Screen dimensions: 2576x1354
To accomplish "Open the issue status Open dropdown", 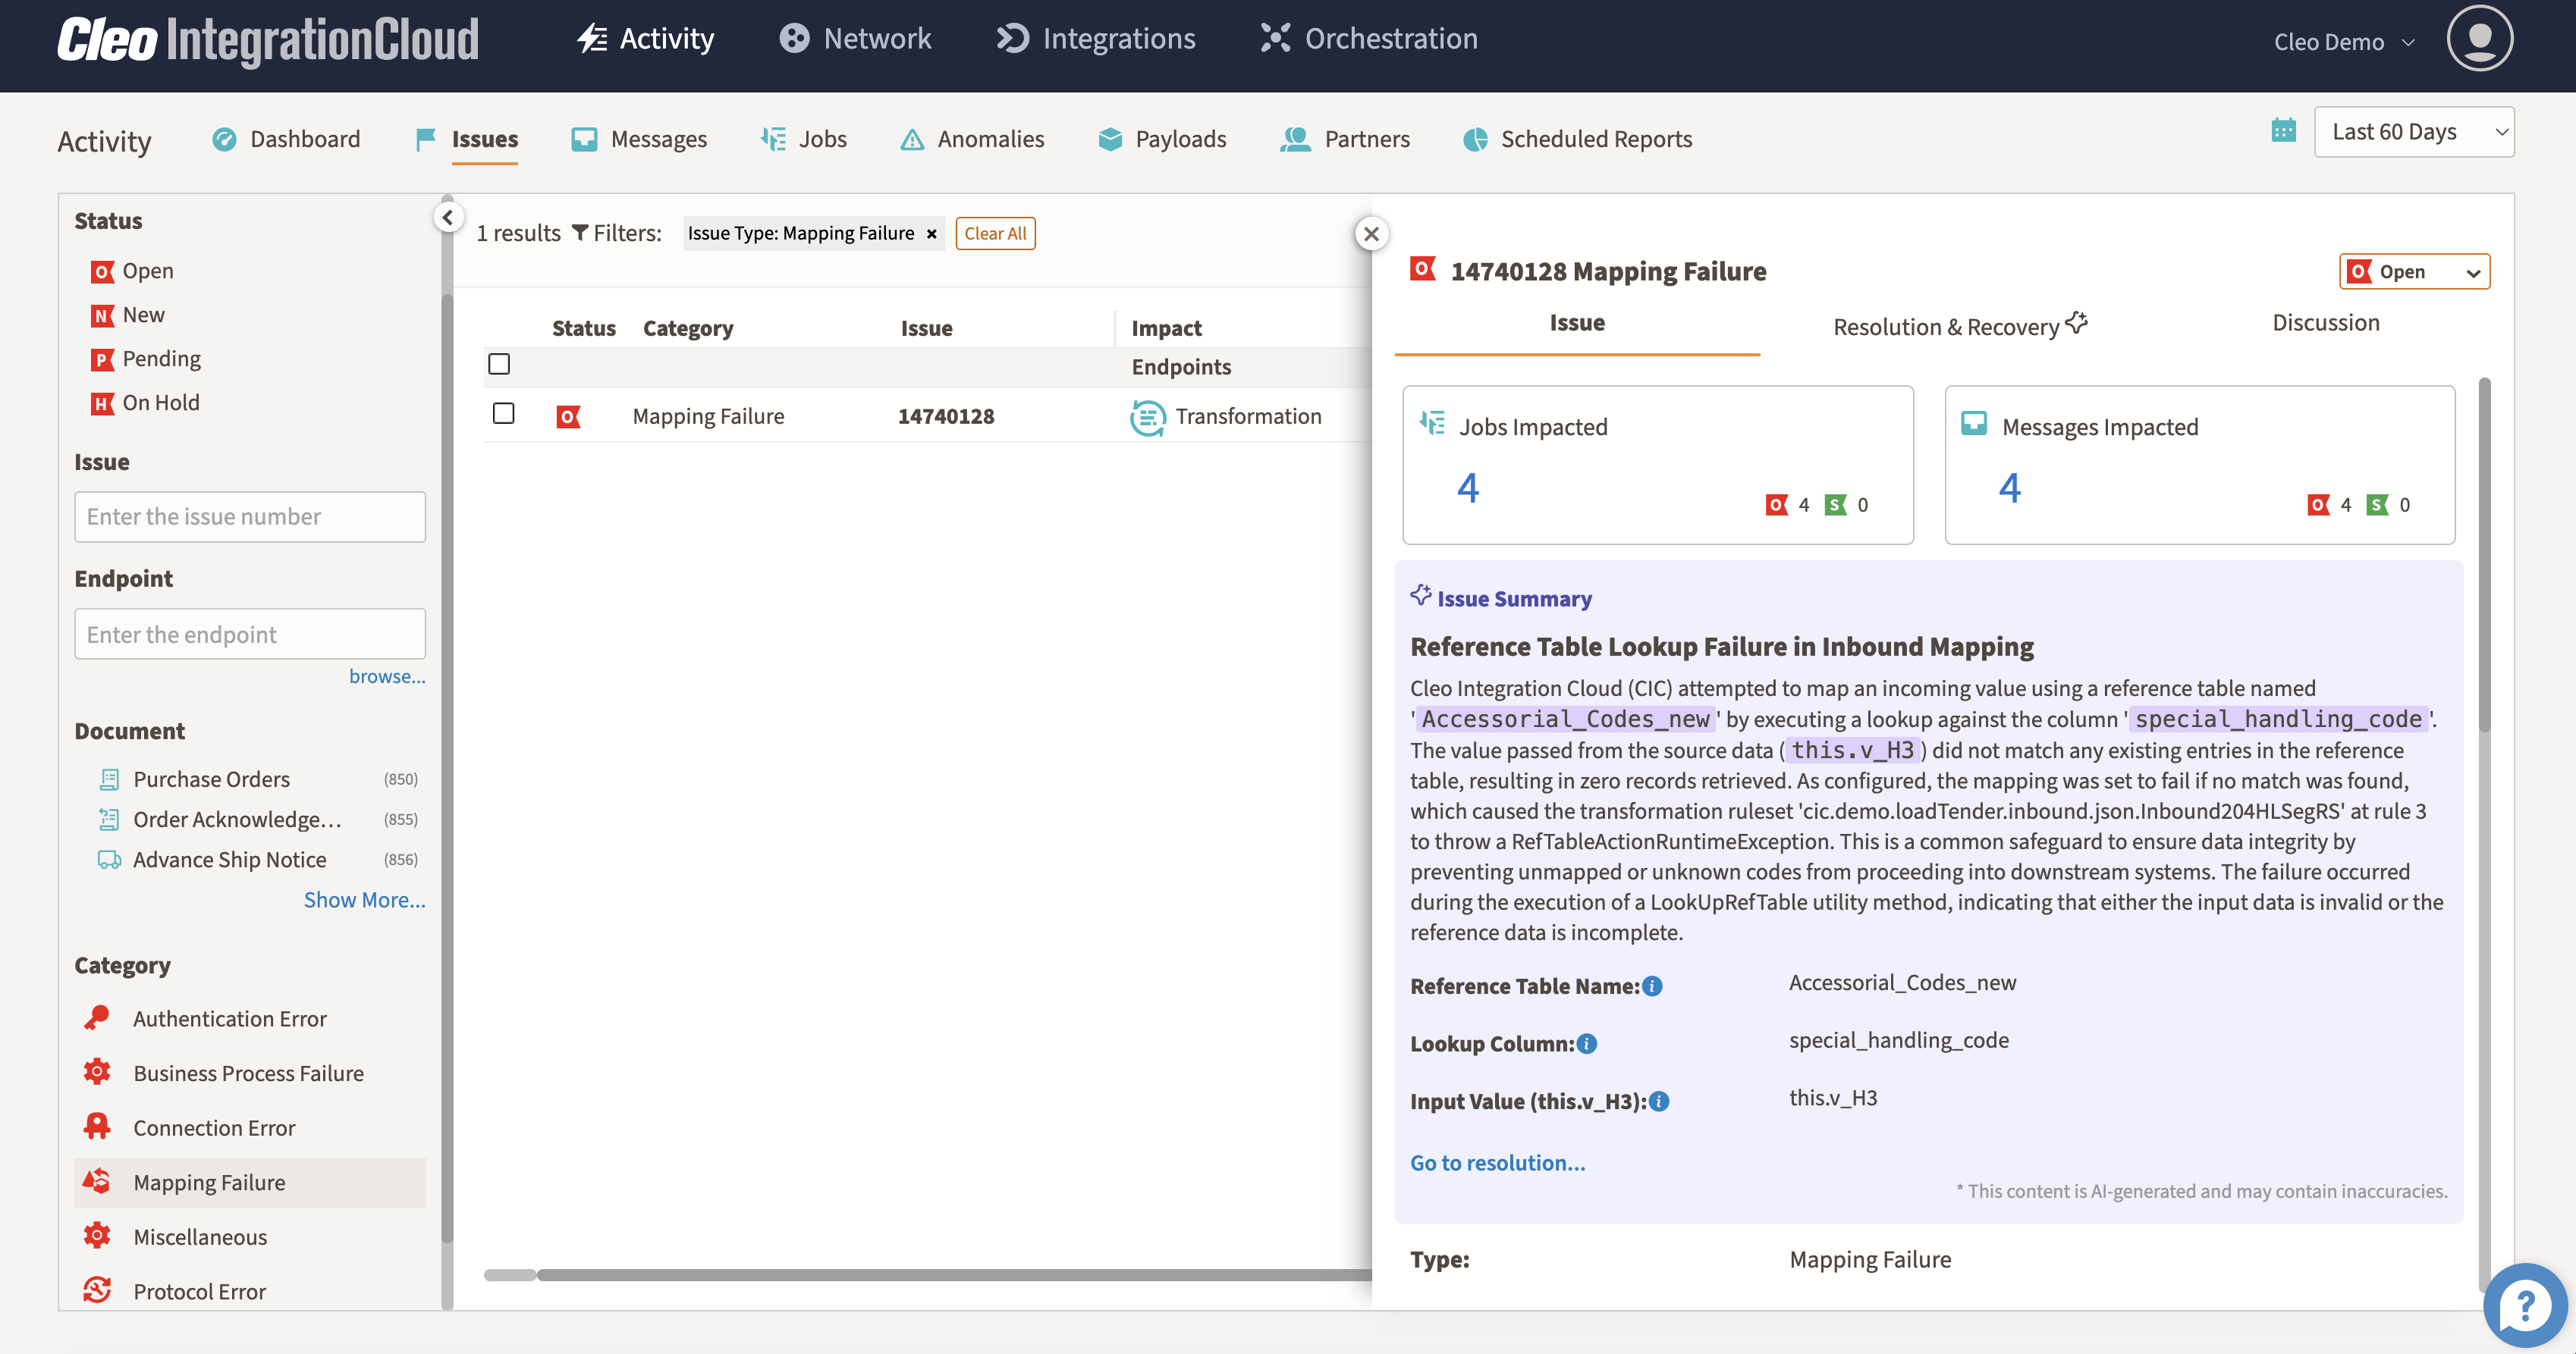I will pyautogui.click(x=2414, y=272).
